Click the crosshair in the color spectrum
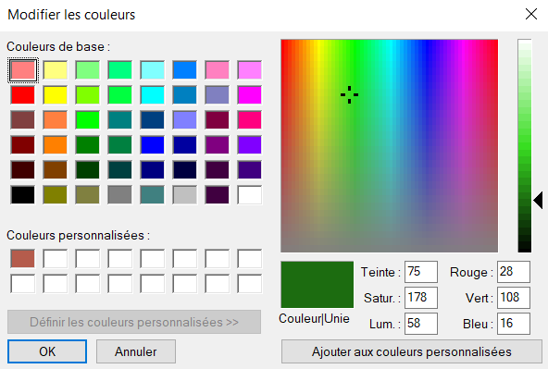Viewport: 548px width, 369px height. click(349, 94)
